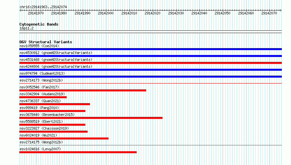Click the blue bar for nsv974794 Sudmant2013
The image size is (291, 165).
(x=150, y=77)
